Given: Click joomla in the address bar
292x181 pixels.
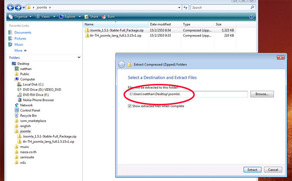Looking at the screenshot, I should 42,8.
